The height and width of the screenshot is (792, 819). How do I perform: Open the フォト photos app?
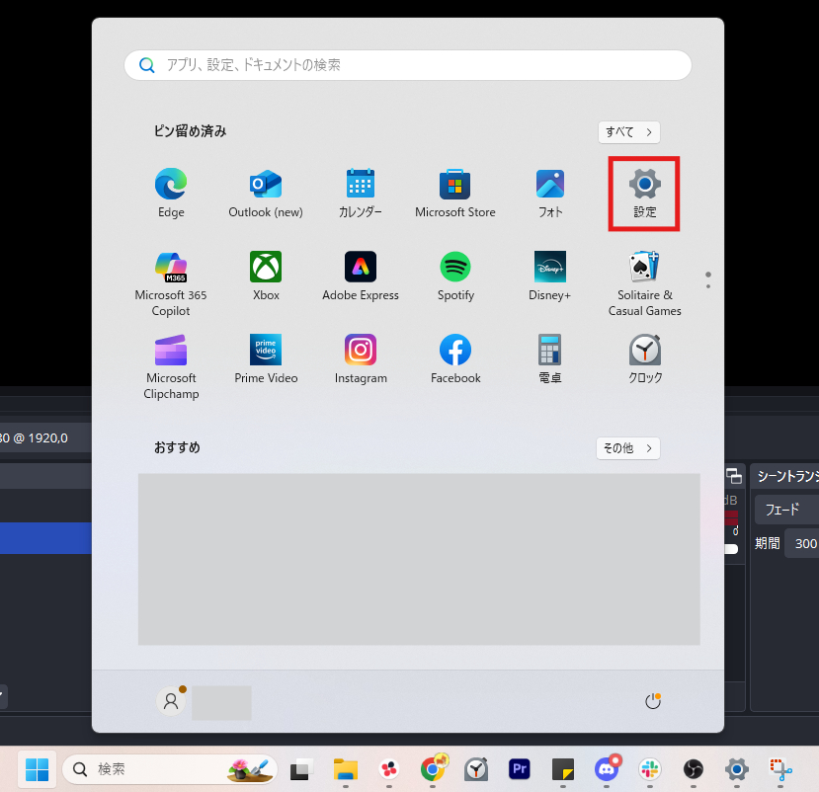click(549, 183)
